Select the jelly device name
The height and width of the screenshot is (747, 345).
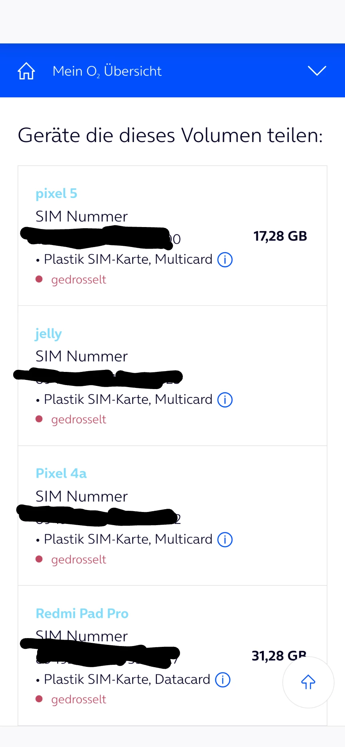48,334
